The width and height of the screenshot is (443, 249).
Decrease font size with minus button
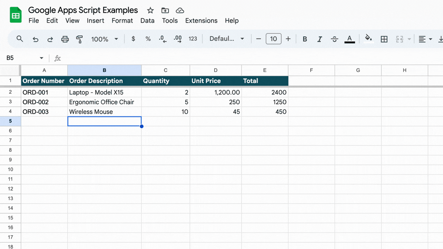(x=258, y=39)
